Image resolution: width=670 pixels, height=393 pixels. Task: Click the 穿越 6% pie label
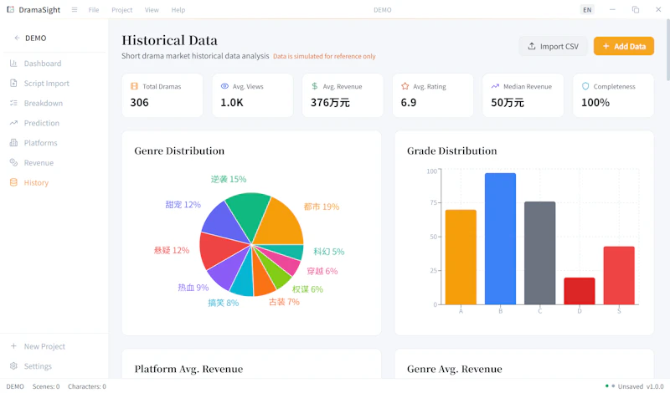tap(322, 271)
